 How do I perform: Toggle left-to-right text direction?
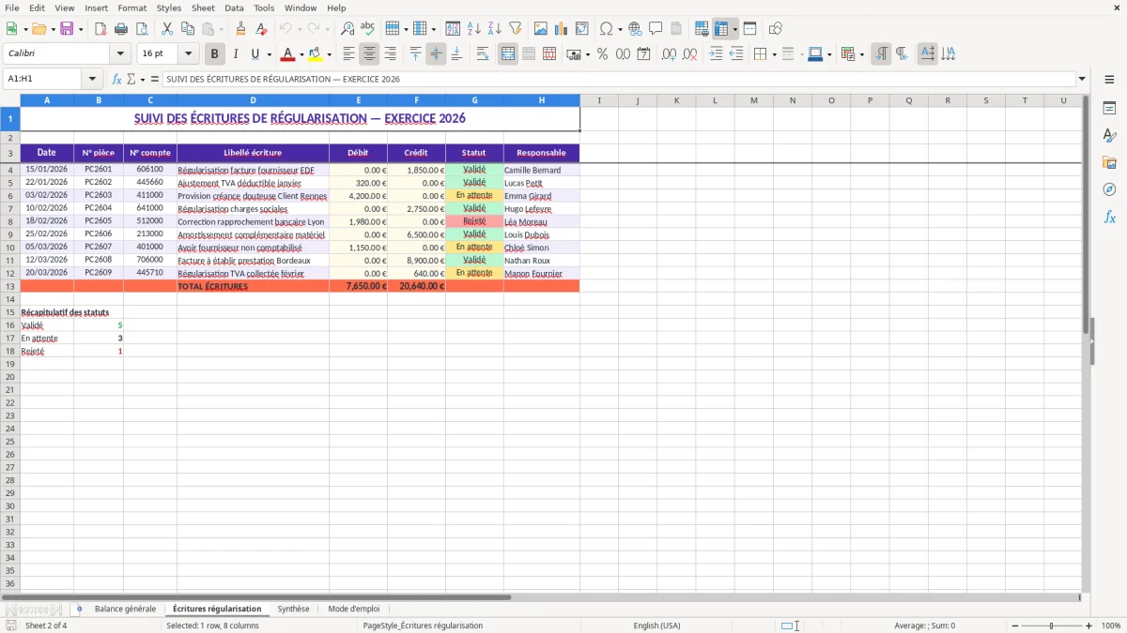click(881, 54)
